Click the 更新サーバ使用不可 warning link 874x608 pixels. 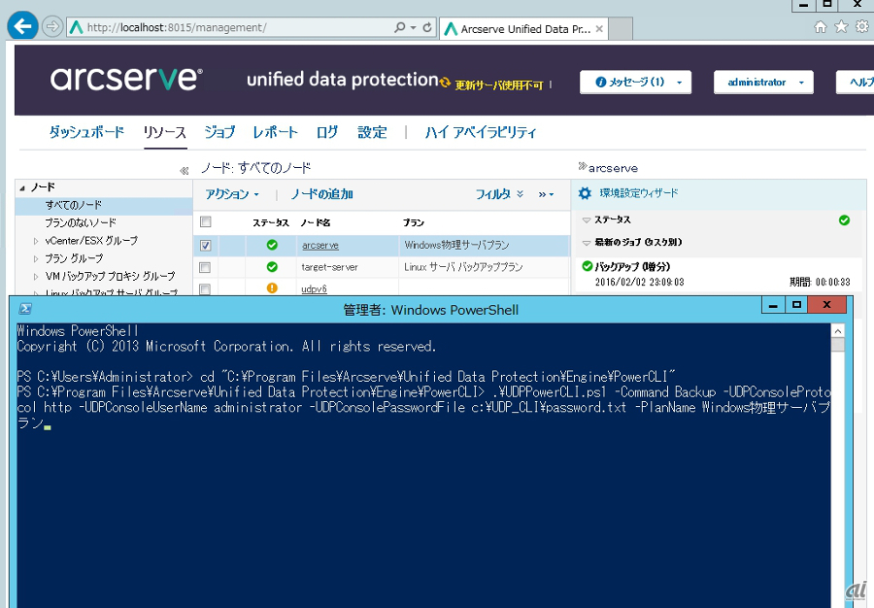tap(499, 84)
